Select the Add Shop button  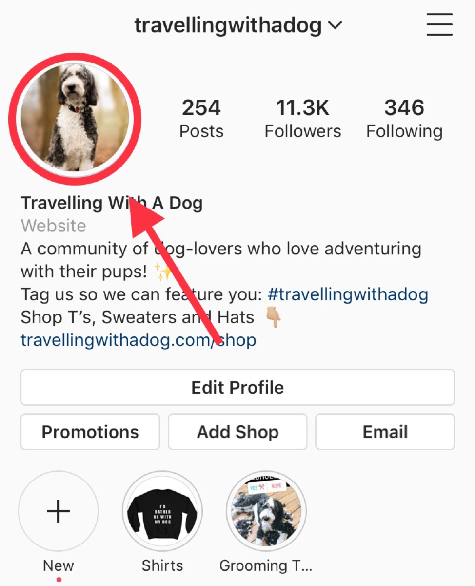(x=237, y=432)
